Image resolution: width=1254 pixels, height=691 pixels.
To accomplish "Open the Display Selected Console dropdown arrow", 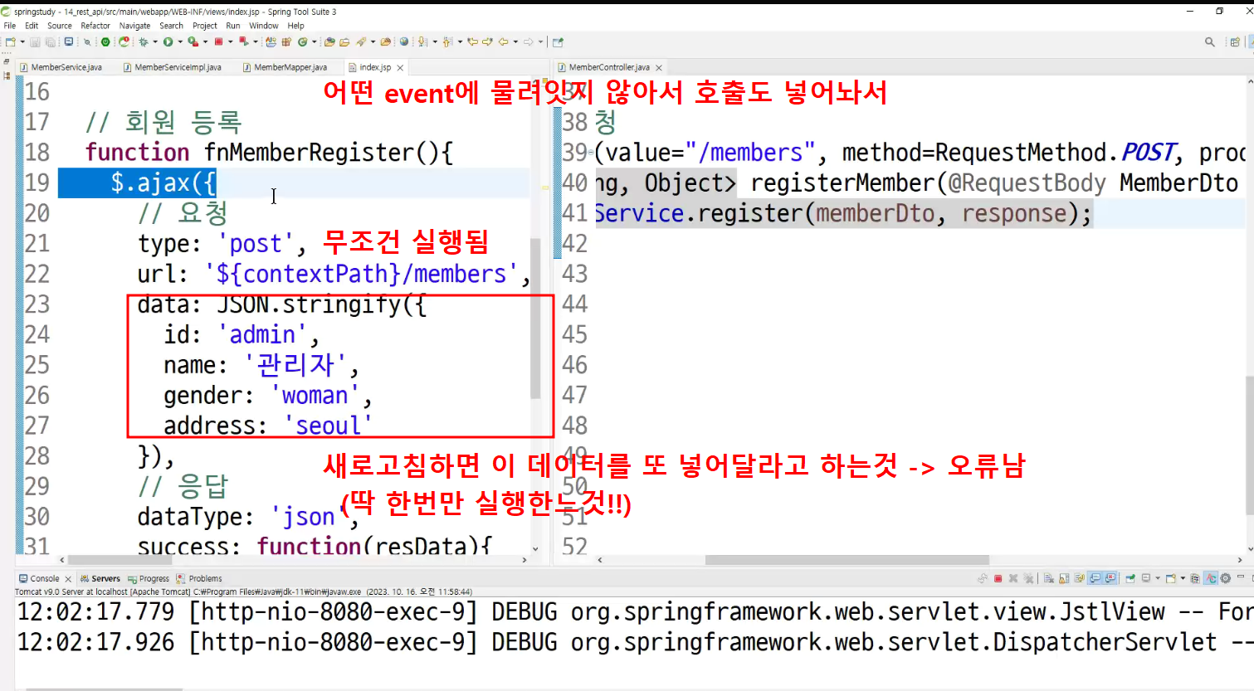I will pyautogui.click(x=1158, y=578).
